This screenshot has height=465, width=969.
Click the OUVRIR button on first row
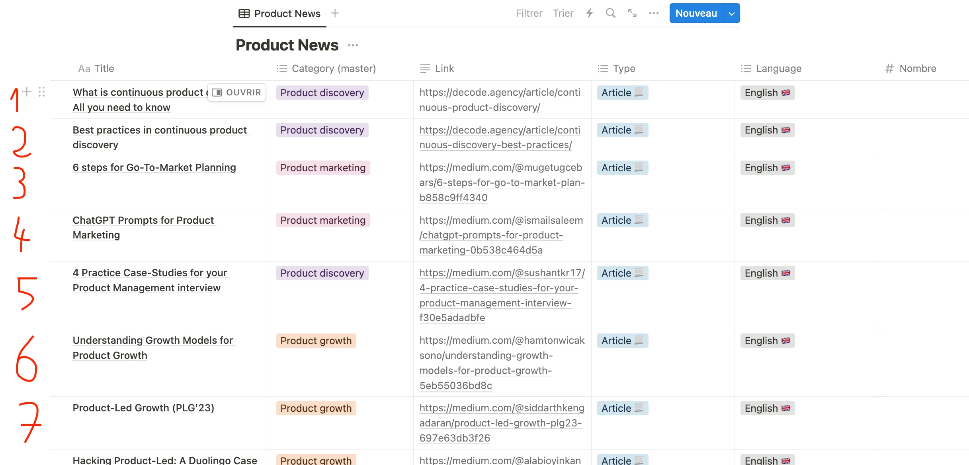(x=237, y=92)
